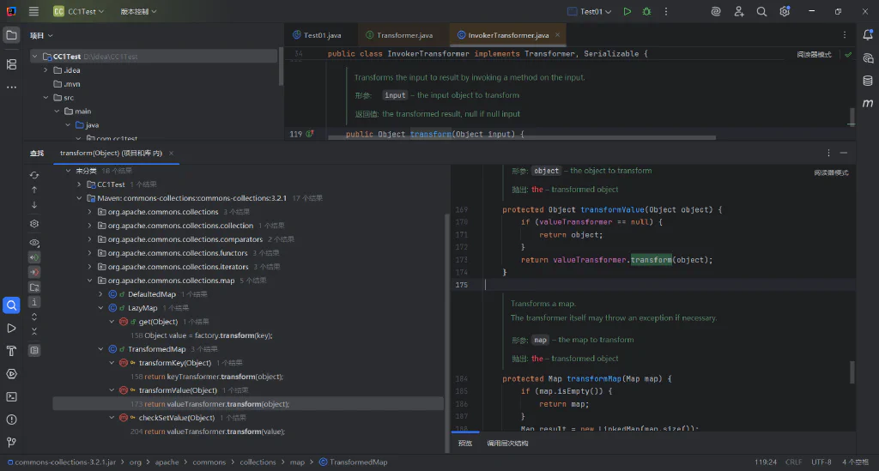The image size is (879, 471).
Task: Toggle the usage preview pane button
Action: coord(34,350)
